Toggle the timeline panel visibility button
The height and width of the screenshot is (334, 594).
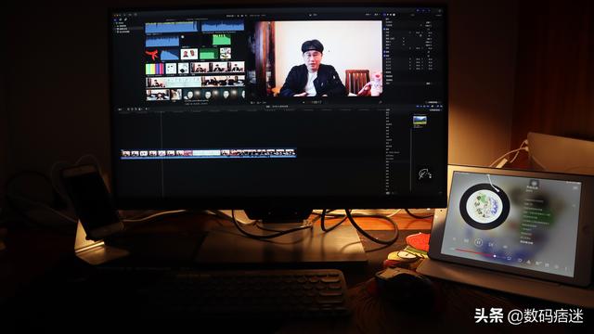(x=423, y=10)
